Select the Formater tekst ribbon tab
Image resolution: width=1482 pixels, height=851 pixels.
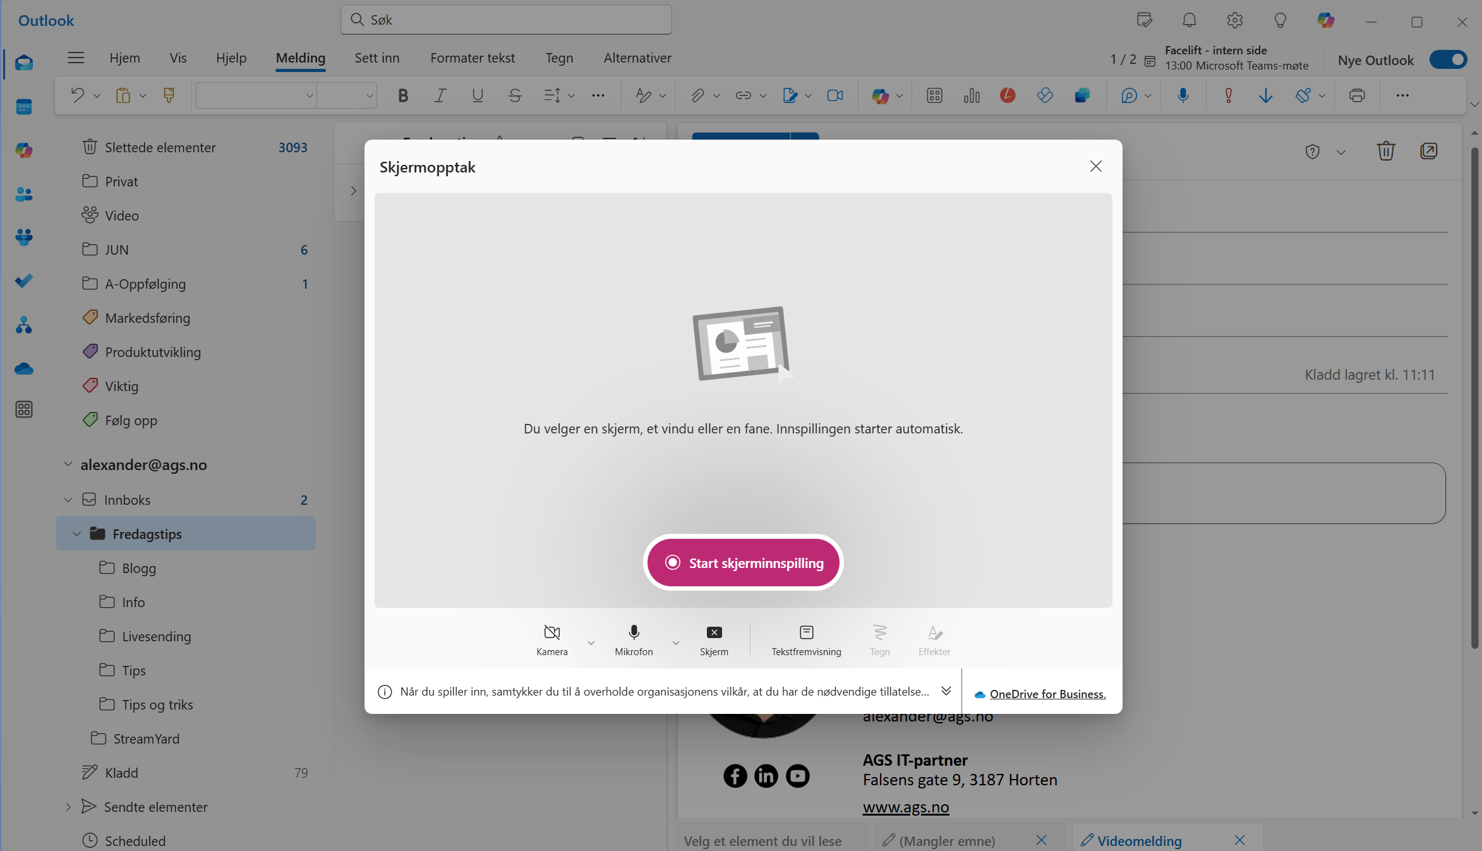pyautogui.click(x=473, y=57)
